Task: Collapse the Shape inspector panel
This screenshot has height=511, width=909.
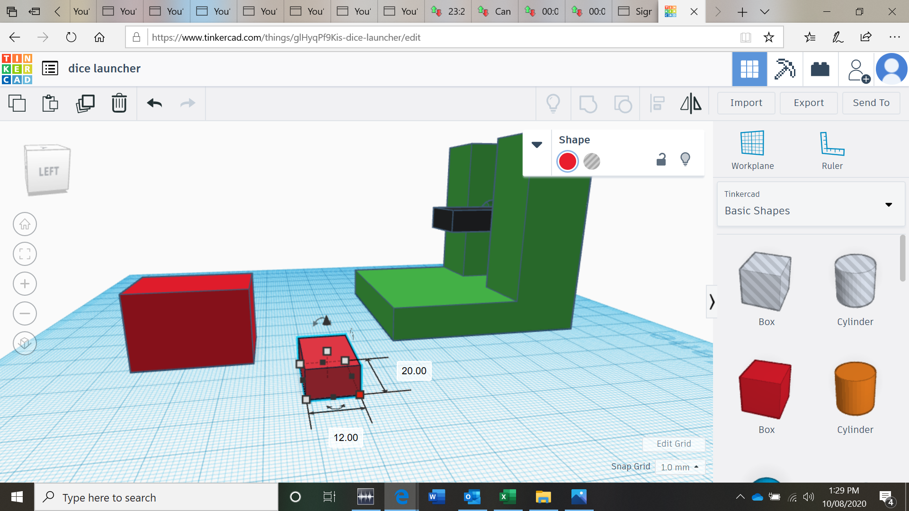Action: click(537, 145)
